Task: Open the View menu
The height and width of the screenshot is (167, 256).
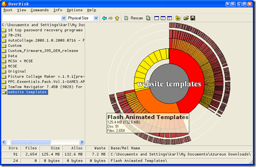Action: coord(21,10)
